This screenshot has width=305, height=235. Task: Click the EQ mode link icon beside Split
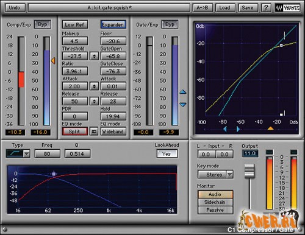[x=94, y=132]
